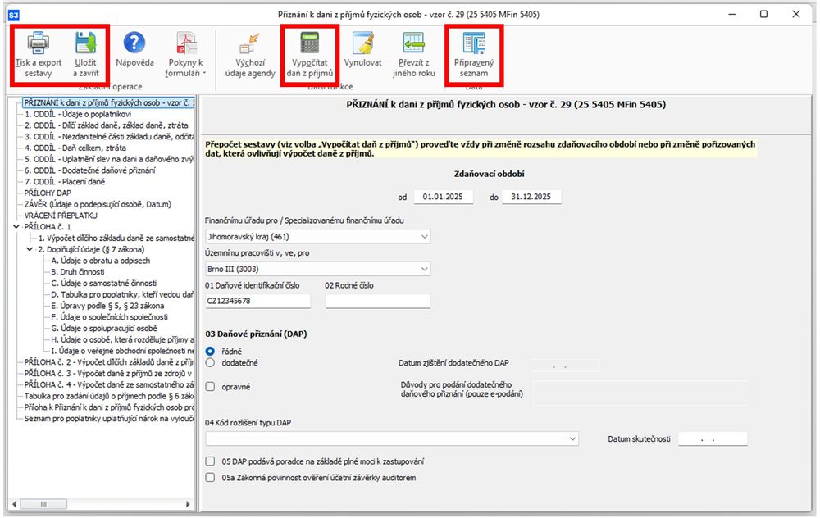Check 05 DAP podává poradce checkbox
This screenshot has width=820, height=518.
click(210, 462)
